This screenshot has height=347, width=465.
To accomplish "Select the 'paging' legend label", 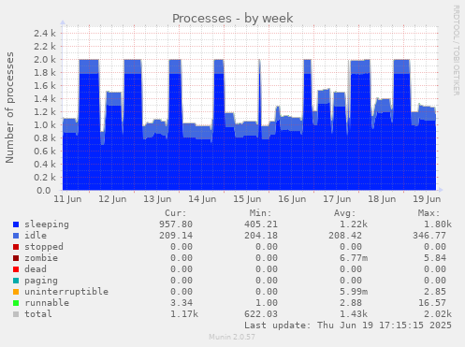I will [41, 281].
